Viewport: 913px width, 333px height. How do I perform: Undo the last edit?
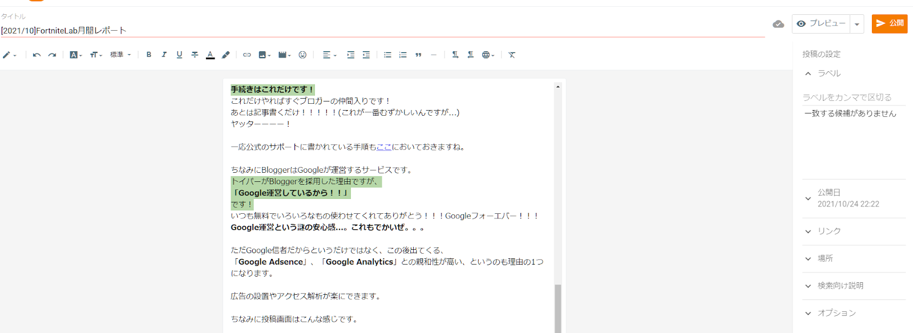(37, 55)
